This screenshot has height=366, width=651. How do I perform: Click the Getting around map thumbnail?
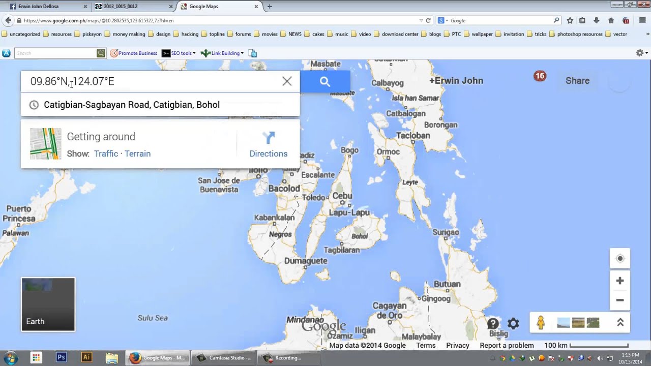tap(45, 144)
